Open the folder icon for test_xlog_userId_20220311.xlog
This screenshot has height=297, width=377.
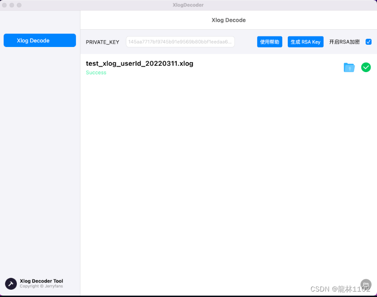(x=349, y=68)
